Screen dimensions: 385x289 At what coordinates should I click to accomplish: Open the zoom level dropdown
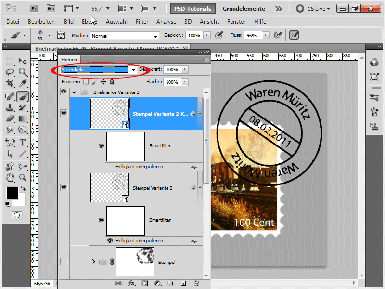[x=107, y=9]
